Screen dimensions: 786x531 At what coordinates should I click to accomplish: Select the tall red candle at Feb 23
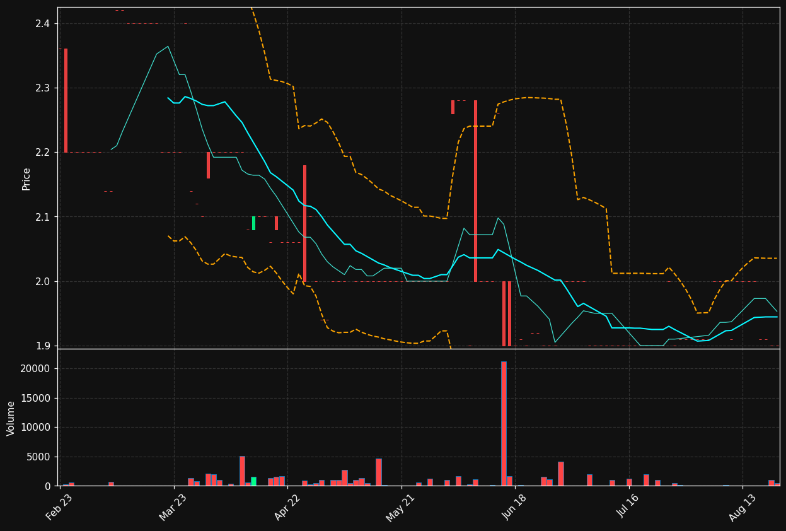click(66, 101)
